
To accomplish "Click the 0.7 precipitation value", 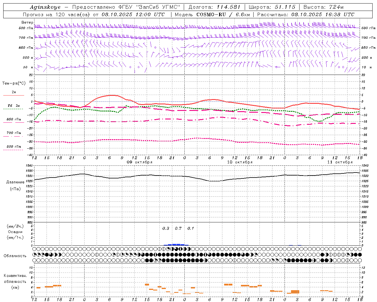I will (178, 228).
